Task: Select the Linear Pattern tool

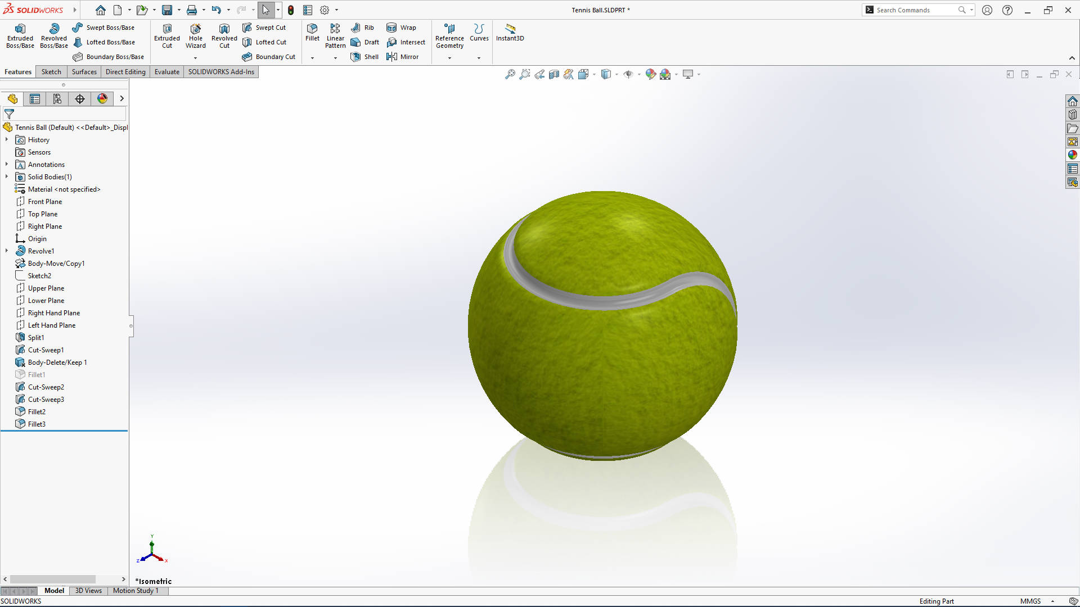Action: coord(335,35)
